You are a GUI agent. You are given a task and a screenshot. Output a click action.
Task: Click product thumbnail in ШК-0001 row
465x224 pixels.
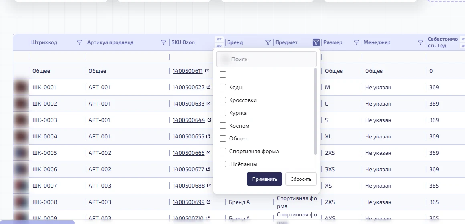21,87
